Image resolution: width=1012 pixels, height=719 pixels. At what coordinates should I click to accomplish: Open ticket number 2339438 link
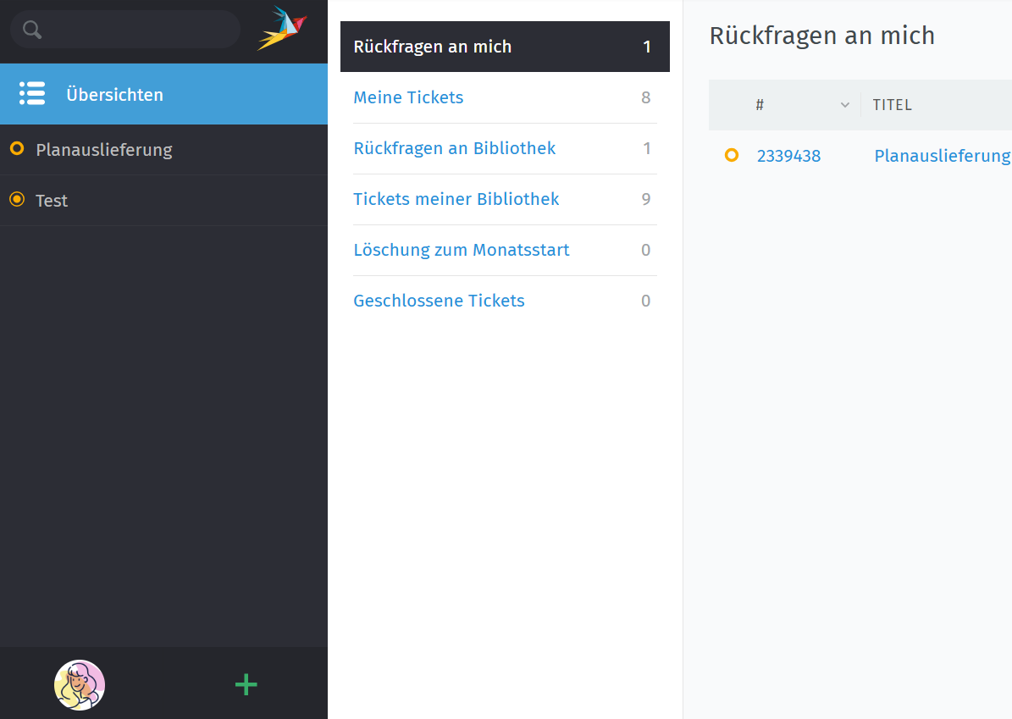tap(788, 156)
